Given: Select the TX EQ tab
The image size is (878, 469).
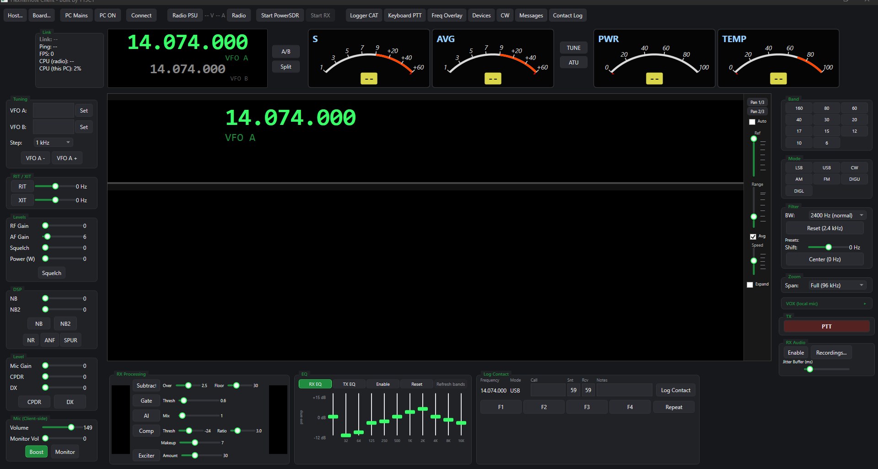Looking at the screenshot, I should tap(349, 384).
